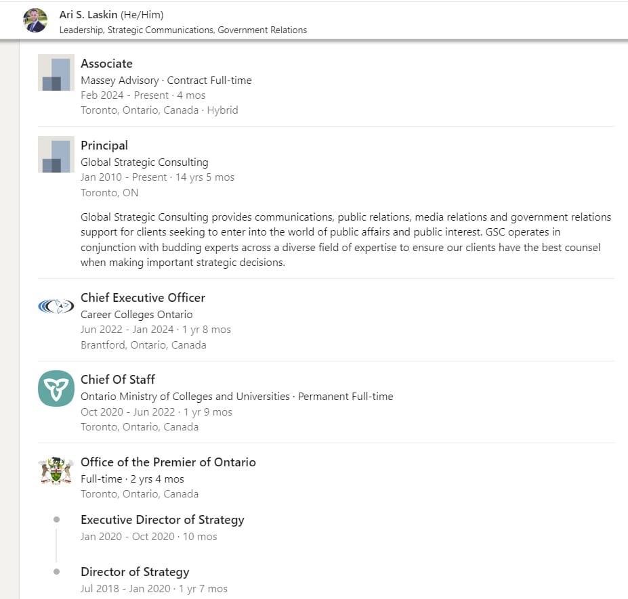Open the Ari S. Laskin profile name
This screenshot has height=599, width=628.
tap(89, 14)
